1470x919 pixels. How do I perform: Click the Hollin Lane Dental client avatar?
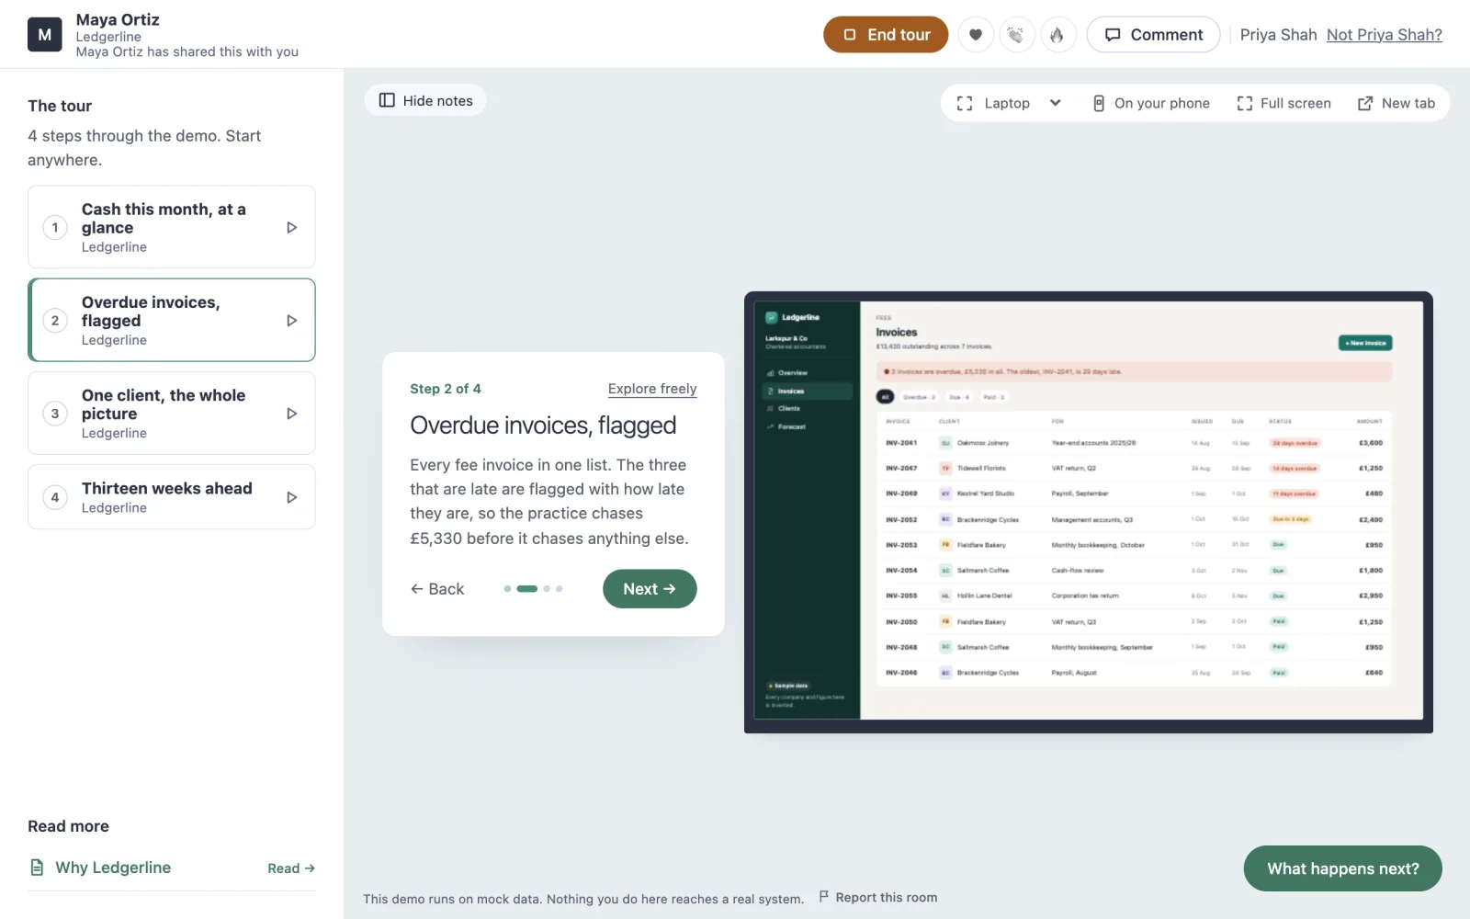(945, 596)
